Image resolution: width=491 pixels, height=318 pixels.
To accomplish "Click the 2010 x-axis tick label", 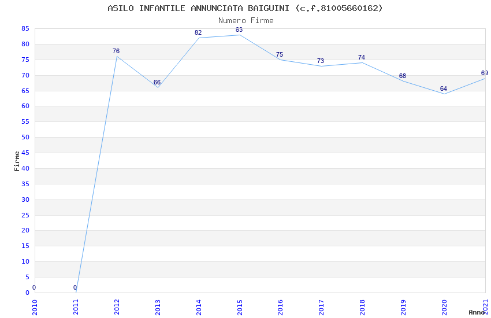I will (x=35, y=308).
